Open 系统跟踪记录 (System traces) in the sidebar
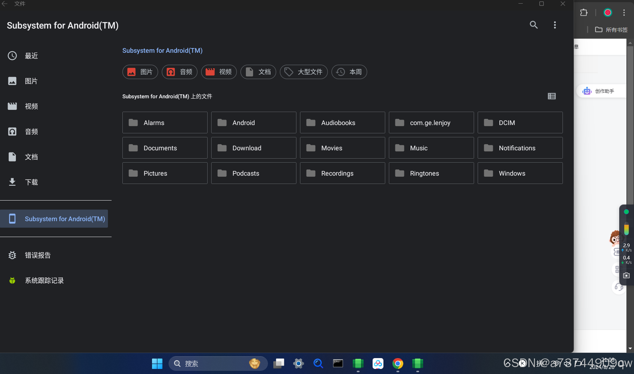 56,280
